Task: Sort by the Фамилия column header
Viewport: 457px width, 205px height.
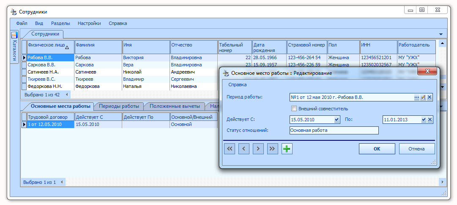Action: point(98,47)
